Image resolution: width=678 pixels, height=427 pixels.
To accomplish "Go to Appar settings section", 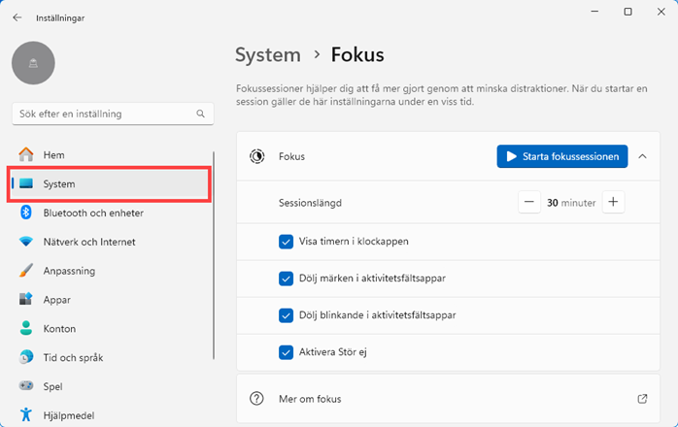I will click(56, 300).
